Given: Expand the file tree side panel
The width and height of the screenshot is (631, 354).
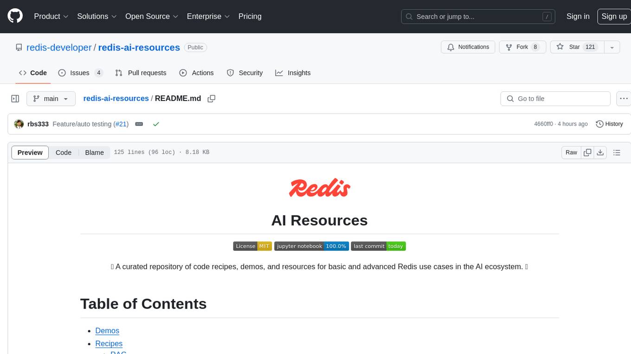Looking at the screenshot, I should click(15, 99).
